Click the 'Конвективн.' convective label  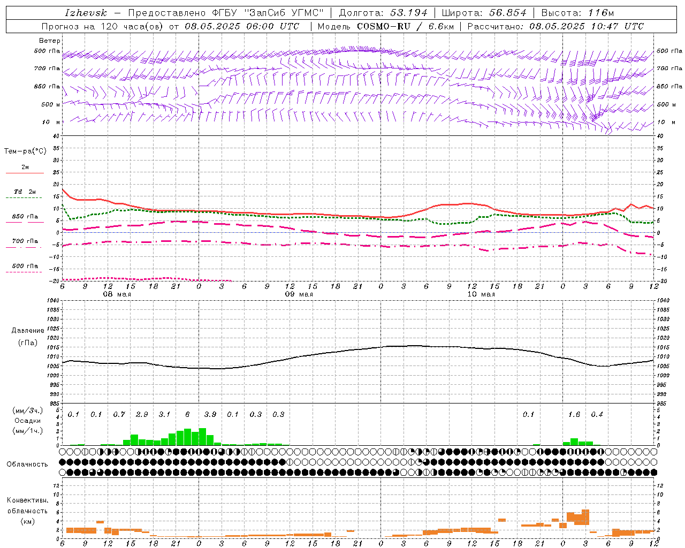[27, 500]
